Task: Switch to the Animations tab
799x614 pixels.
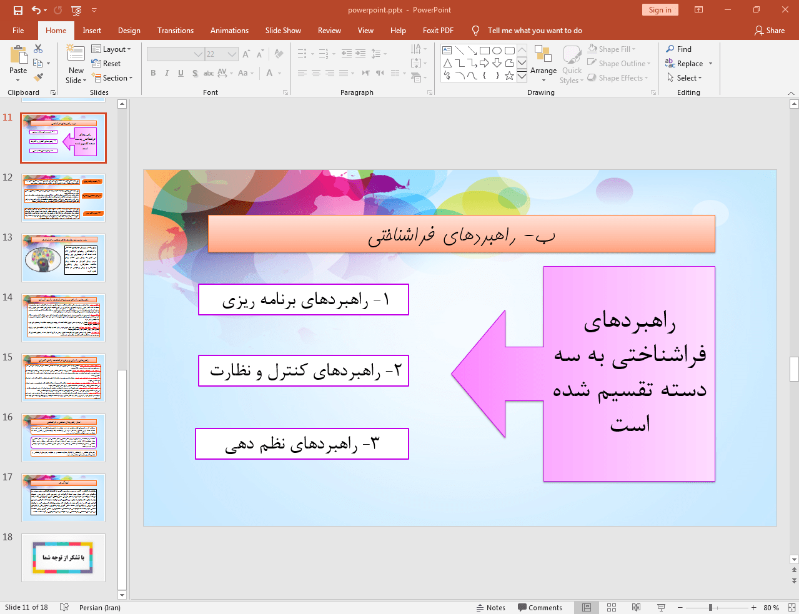Action: [x=229, y=30]
